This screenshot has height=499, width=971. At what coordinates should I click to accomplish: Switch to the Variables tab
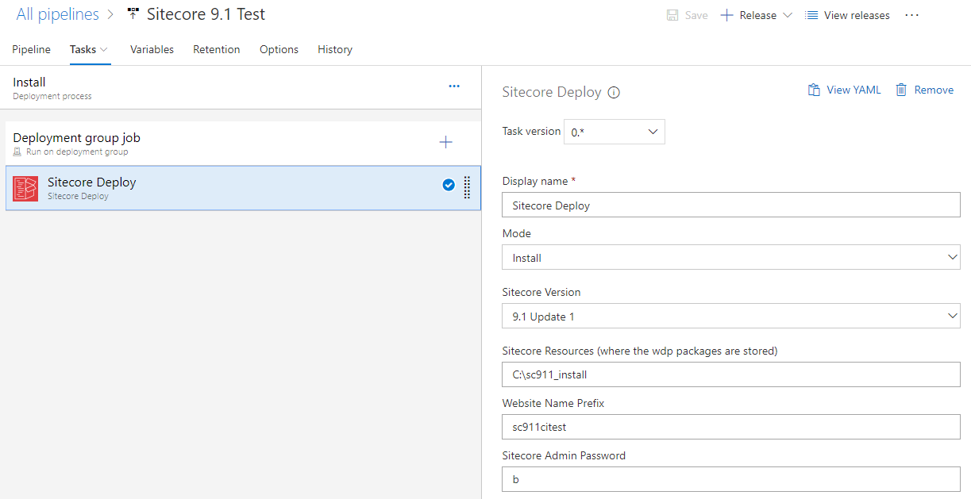point(152,49)
